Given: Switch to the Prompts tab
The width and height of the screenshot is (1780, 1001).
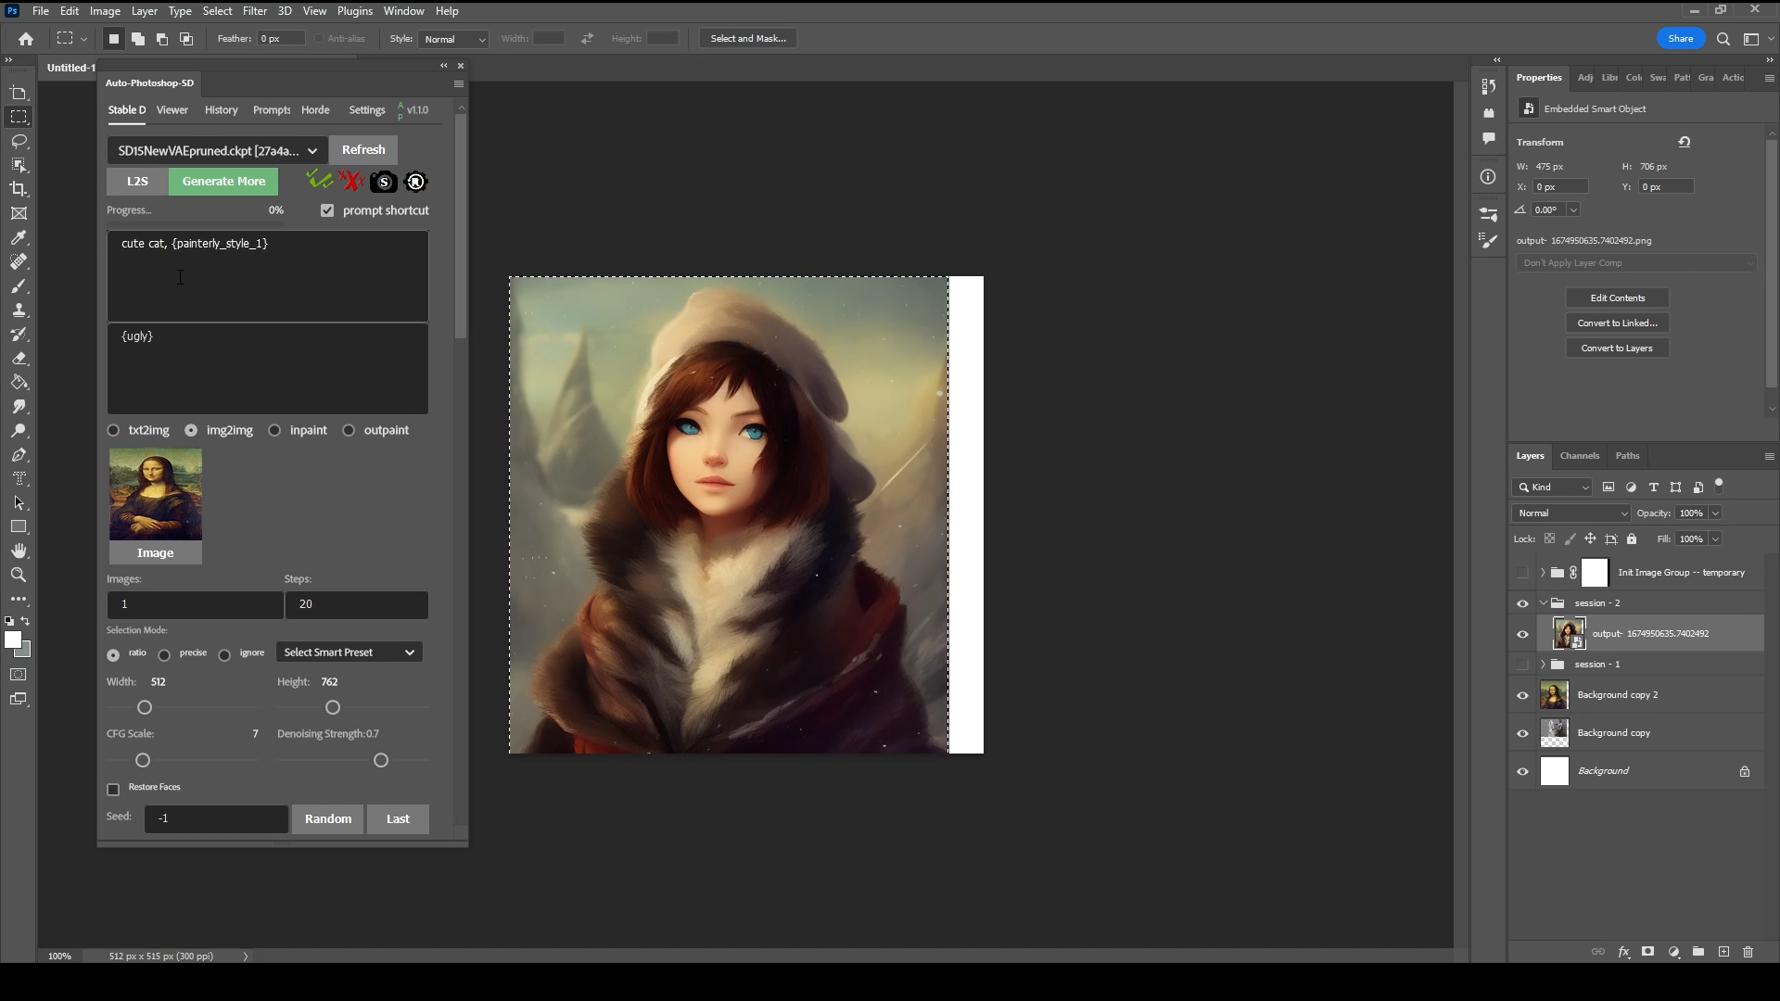Looking at the screenshot, I should coord(270,108).
